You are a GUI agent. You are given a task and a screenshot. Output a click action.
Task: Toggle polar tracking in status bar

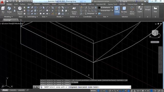110,91
